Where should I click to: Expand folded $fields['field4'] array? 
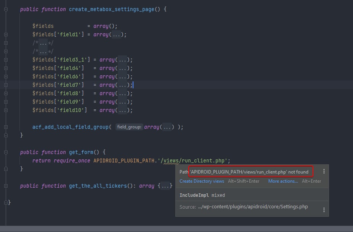click(6, 68)
